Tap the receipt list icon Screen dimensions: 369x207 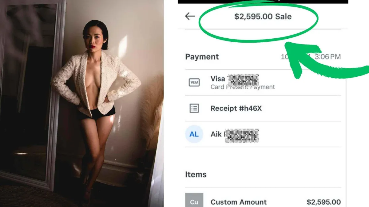(x=194, y=108)
